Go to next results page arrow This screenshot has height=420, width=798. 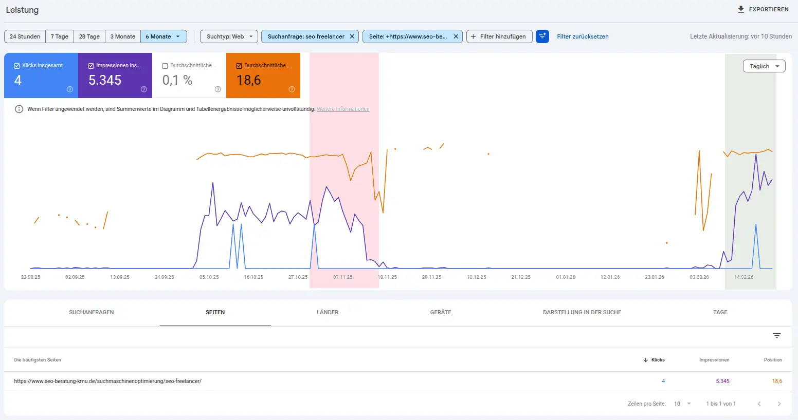click(779, 404)
